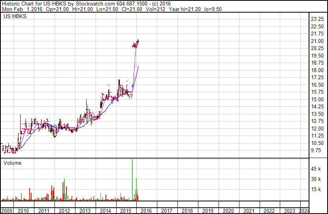Click the US:HBKS ticker label in chart
This screenshot has width=328, height=214.
tap(13, 17)
